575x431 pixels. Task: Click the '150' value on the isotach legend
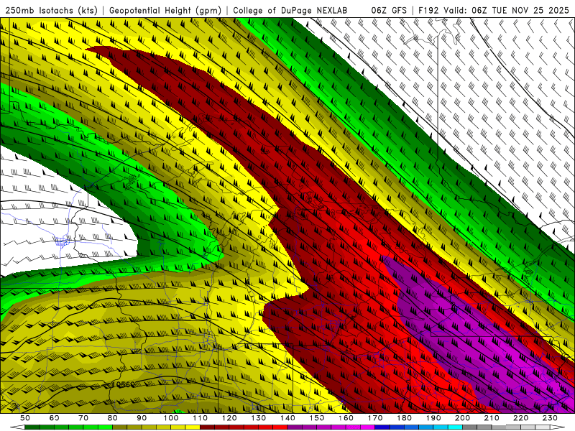[x=317, y=418]
